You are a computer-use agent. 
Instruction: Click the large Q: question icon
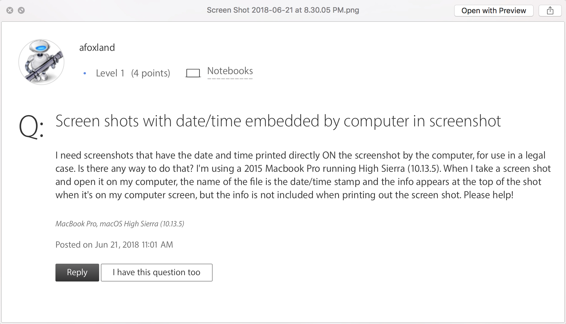point(31,127)
